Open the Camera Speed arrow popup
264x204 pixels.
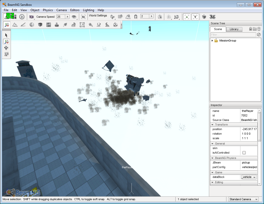(x=67, y=17)
